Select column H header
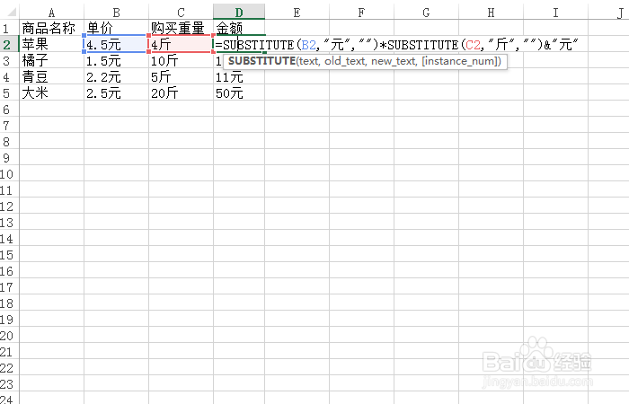The image size is (629, 404). point(491,13)
